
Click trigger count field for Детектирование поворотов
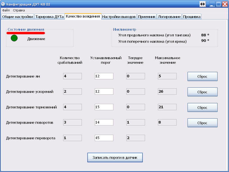point(72,122)
